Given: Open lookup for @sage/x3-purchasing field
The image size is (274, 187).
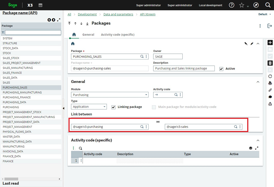Looking at the screenshot, I should (x=142, y=127).
